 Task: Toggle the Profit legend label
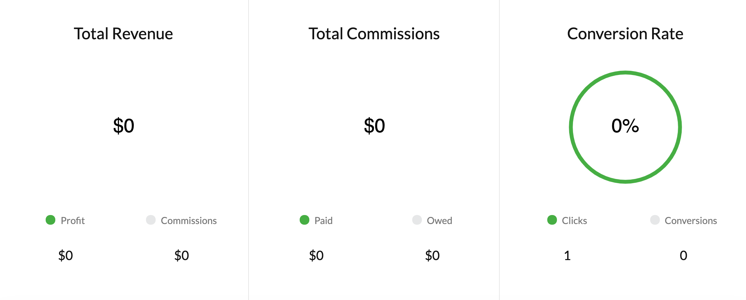(73, 220)
